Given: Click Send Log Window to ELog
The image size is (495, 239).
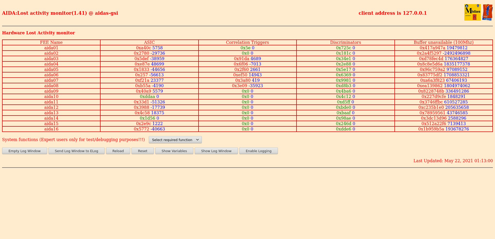Looking at the screenshot, I should coord(76,151).
